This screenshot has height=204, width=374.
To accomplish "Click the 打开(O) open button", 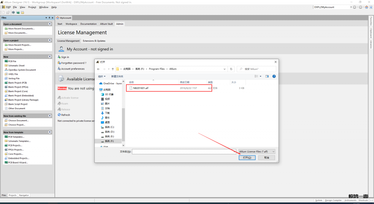I will point(247,158).
